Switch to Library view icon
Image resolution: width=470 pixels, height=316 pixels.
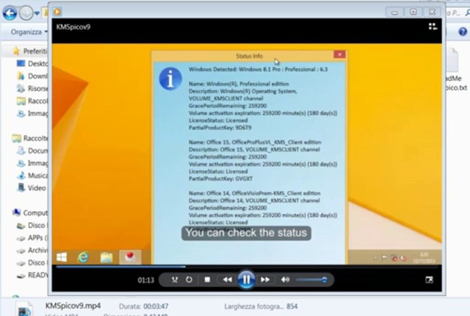tap(433, 27)
